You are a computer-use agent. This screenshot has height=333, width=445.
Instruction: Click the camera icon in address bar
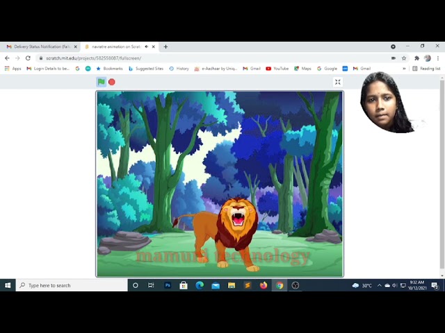[x=394, y=58]
